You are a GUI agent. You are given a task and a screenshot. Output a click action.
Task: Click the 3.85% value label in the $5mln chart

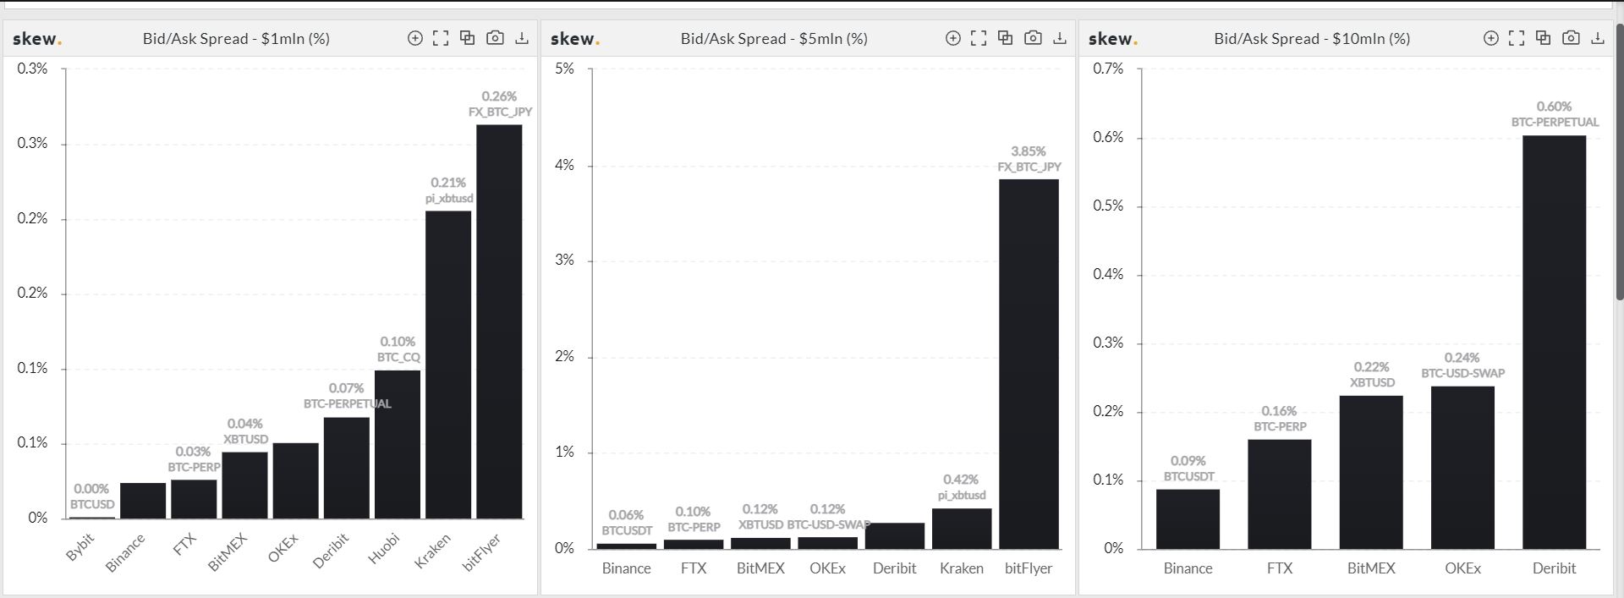[x=1029, y=151]
